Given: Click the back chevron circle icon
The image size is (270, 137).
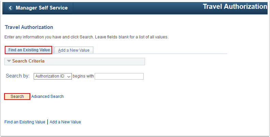Looking at the screenshot, I should (x=11, y=8).
